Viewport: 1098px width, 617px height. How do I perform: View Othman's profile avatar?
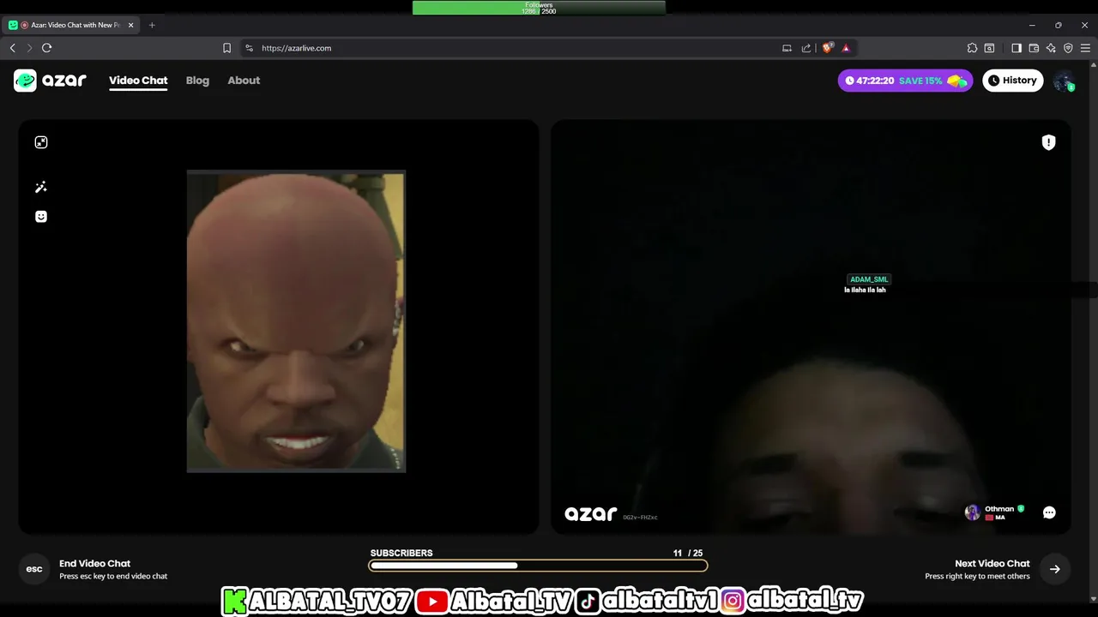(x=972, y=512)
